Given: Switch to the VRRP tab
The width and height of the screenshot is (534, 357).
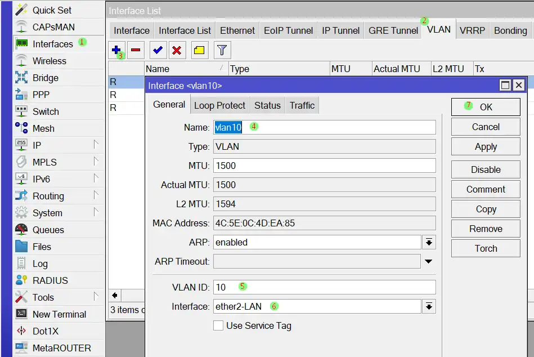Looking at the screenshot, I should [x=472, y=30].
